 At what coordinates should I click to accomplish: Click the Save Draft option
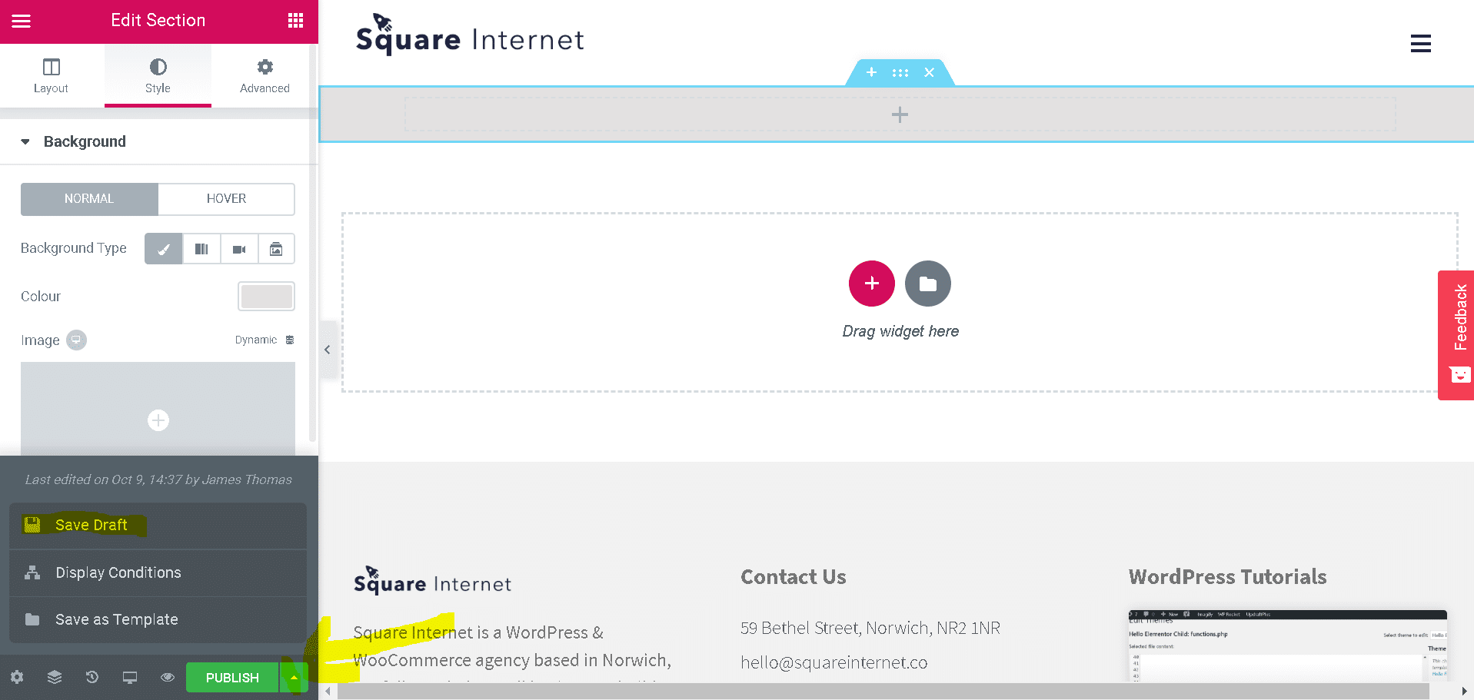click(91, 525)
